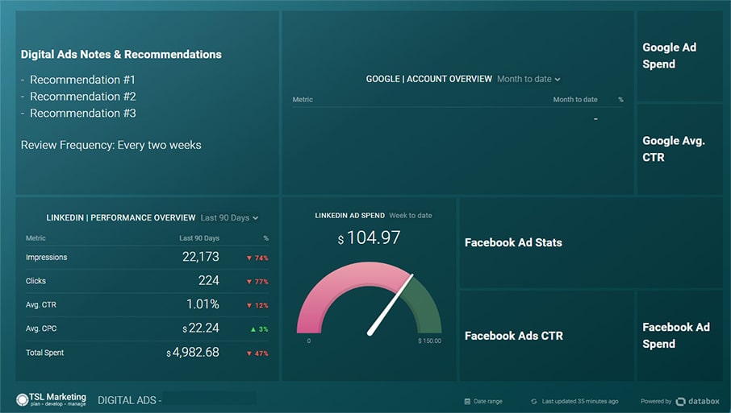The image size is (731, 413).
Task: Click Recommendation #2 text
Action: point(83,97)
